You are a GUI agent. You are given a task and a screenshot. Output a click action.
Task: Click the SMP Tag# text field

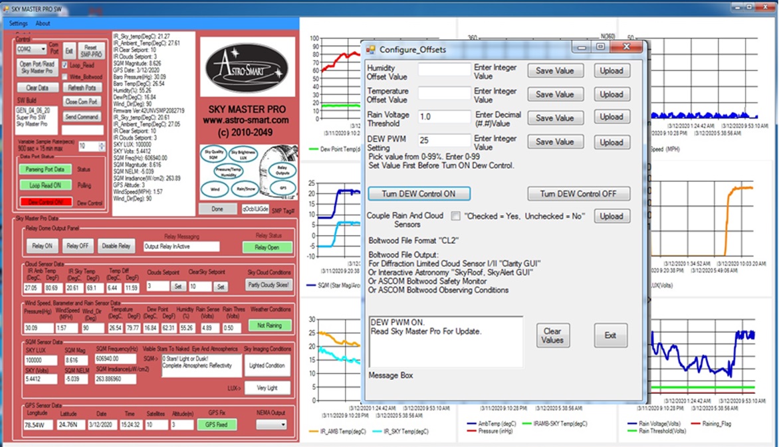pyautogui.click(x=255, y=209)
